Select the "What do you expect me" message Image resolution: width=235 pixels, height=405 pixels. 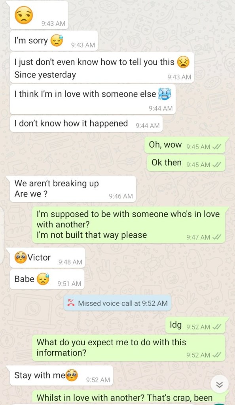(129, 348)
